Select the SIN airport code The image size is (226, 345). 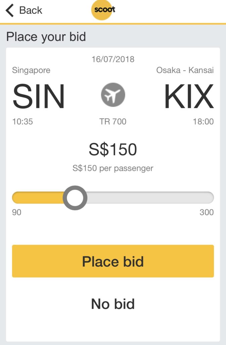click(x=39, y=96)
